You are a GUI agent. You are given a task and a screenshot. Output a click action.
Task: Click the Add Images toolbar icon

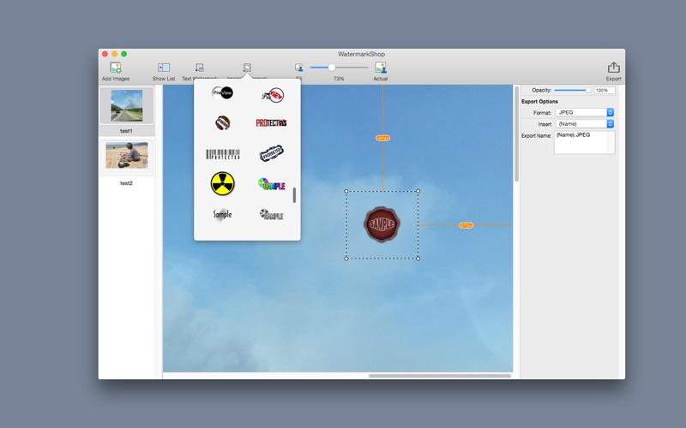pyautogui.click(x=116, y=68)
